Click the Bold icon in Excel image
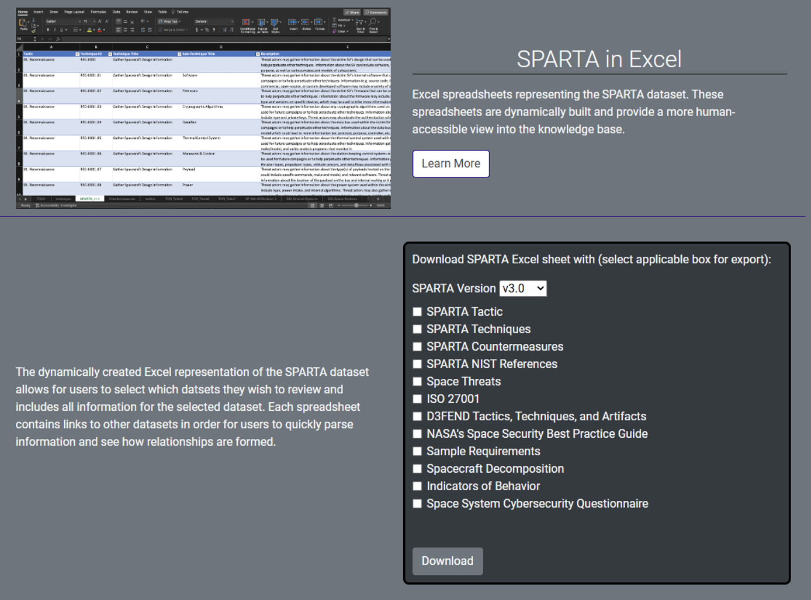Viewport: 811px width, 600px height. pos(48,30)
